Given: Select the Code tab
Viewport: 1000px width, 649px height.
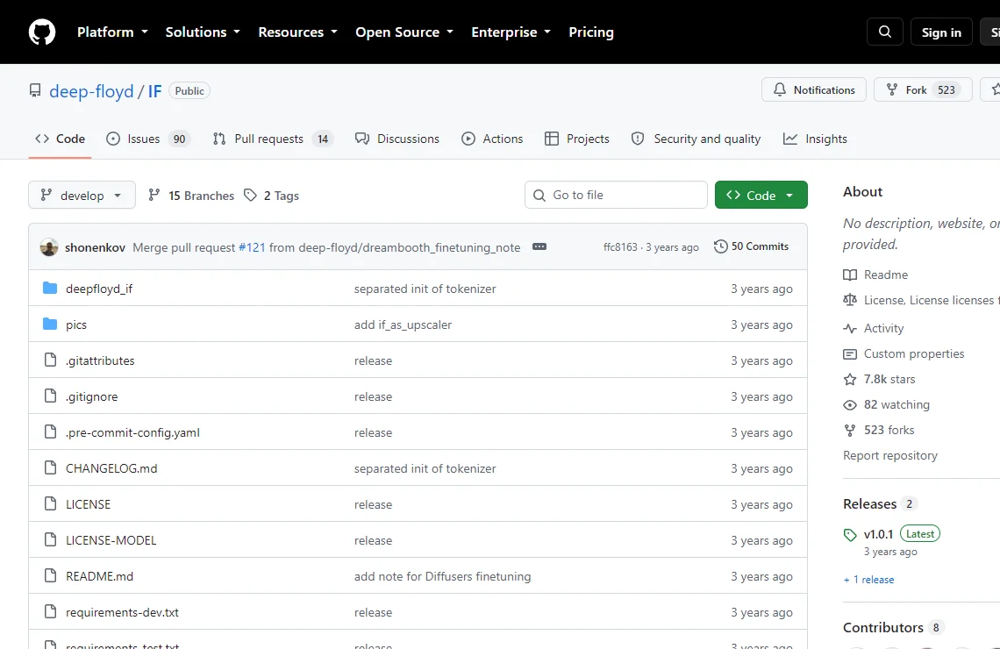Looking at the screenshot, I should coord(60,139).
